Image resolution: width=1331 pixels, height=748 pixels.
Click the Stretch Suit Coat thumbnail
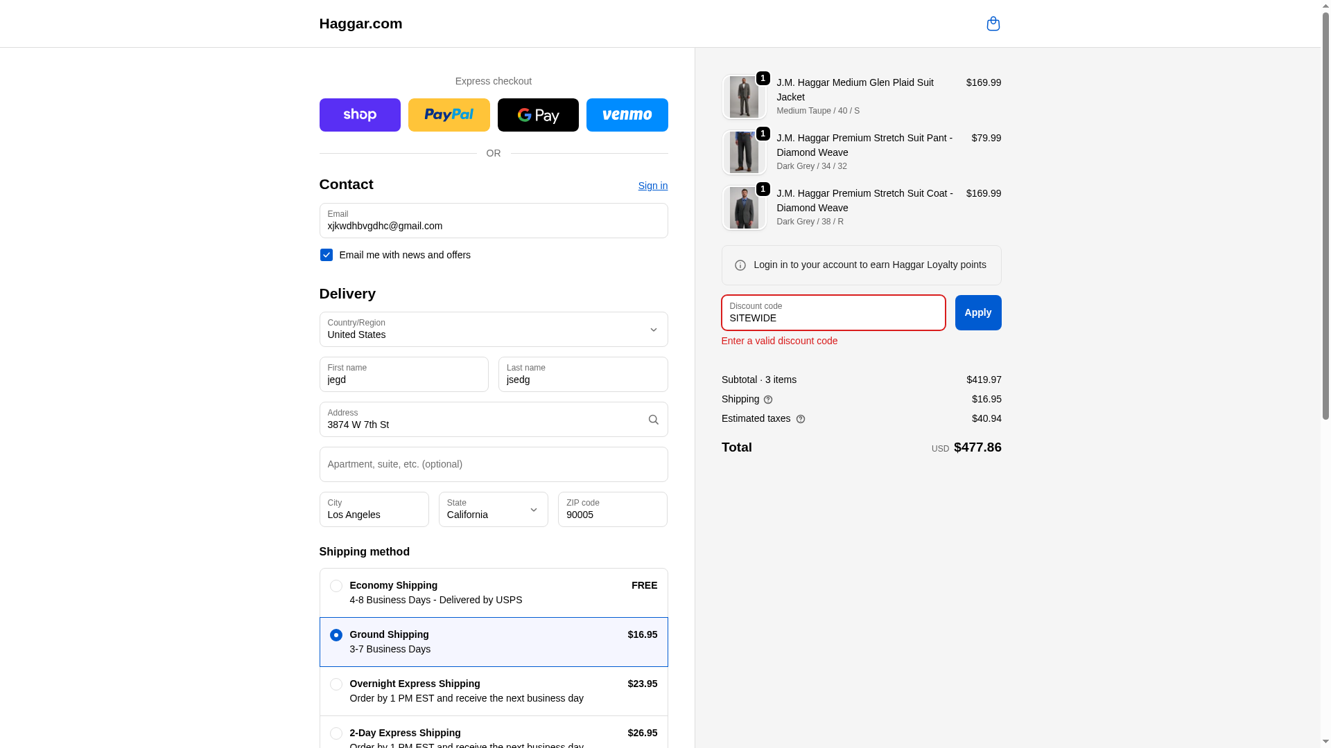click(x=744, y=208)
